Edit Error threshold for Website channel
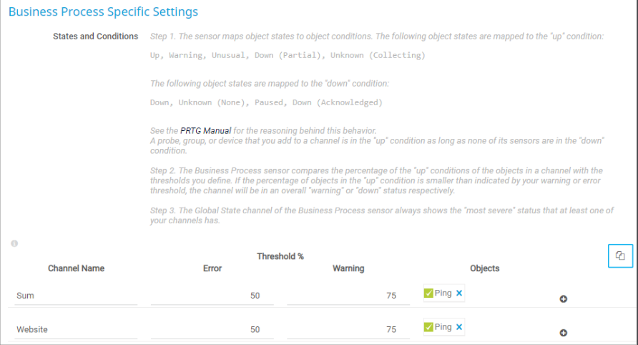Screen dimensions: 638x345 tap(212, 329)
